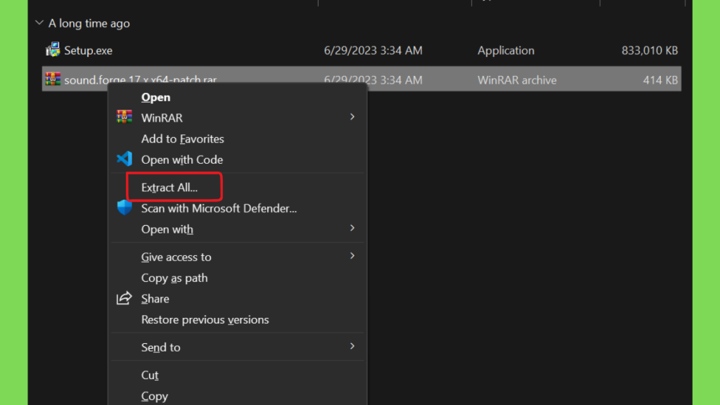Viewport: 720px width, 405px height.
Task: Click Setup.exe date 6/29/2023 3:34 AM
Action: click(x=373, y=51)
